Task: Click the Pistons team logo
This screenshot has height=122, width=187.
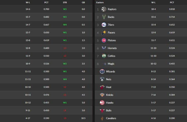Action: [104, 40]
